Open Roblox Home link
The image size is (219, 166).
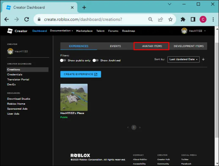coord(16,104)
